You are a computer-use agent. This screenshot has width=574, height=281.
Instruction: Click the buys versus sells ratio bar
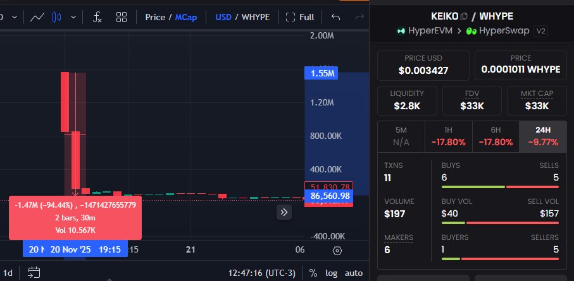coord(500,187)
